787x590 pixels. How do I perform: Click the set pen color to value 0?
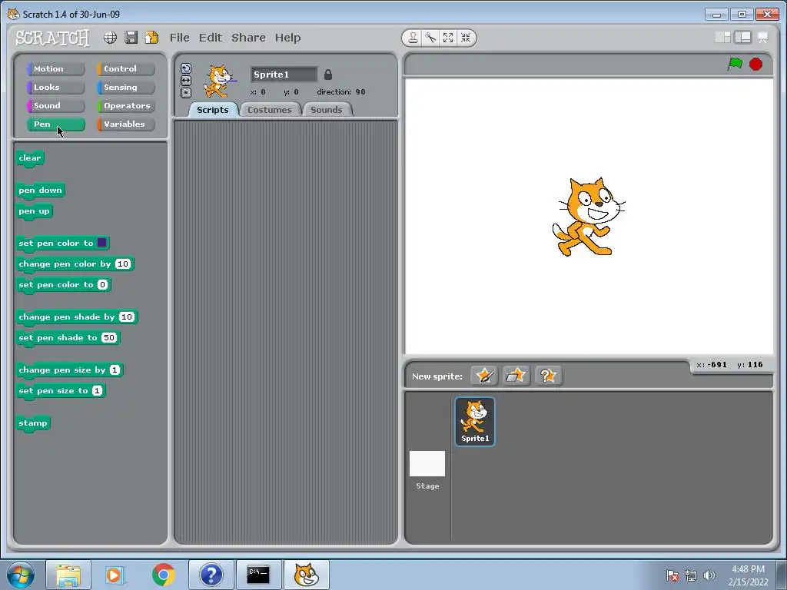click(x=102, y=285)
